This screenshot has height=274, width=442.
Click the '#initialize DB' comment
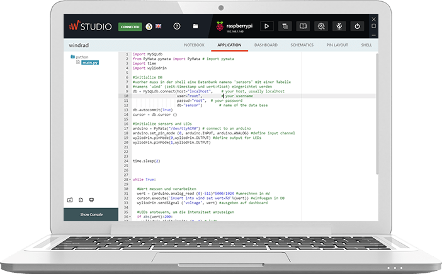coord(147,77)
